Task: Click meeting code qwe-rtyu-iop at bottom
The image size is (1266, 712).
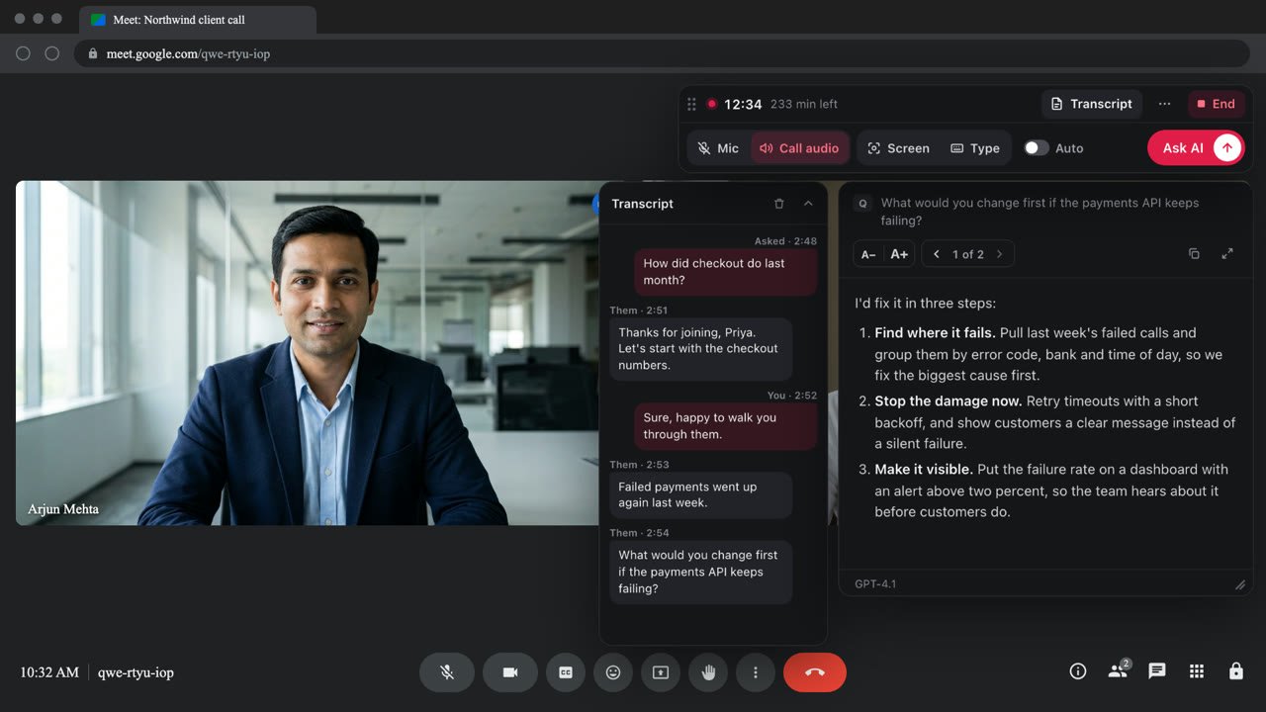Action: click(x=136, y=672)
